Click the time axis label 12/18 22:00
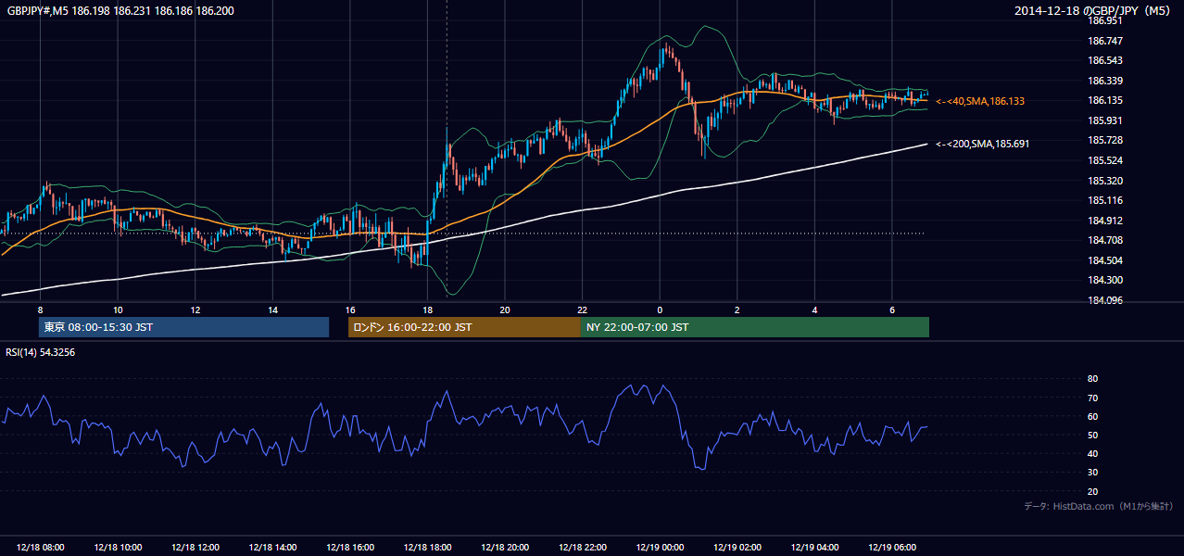 click(x=582, y=548)
